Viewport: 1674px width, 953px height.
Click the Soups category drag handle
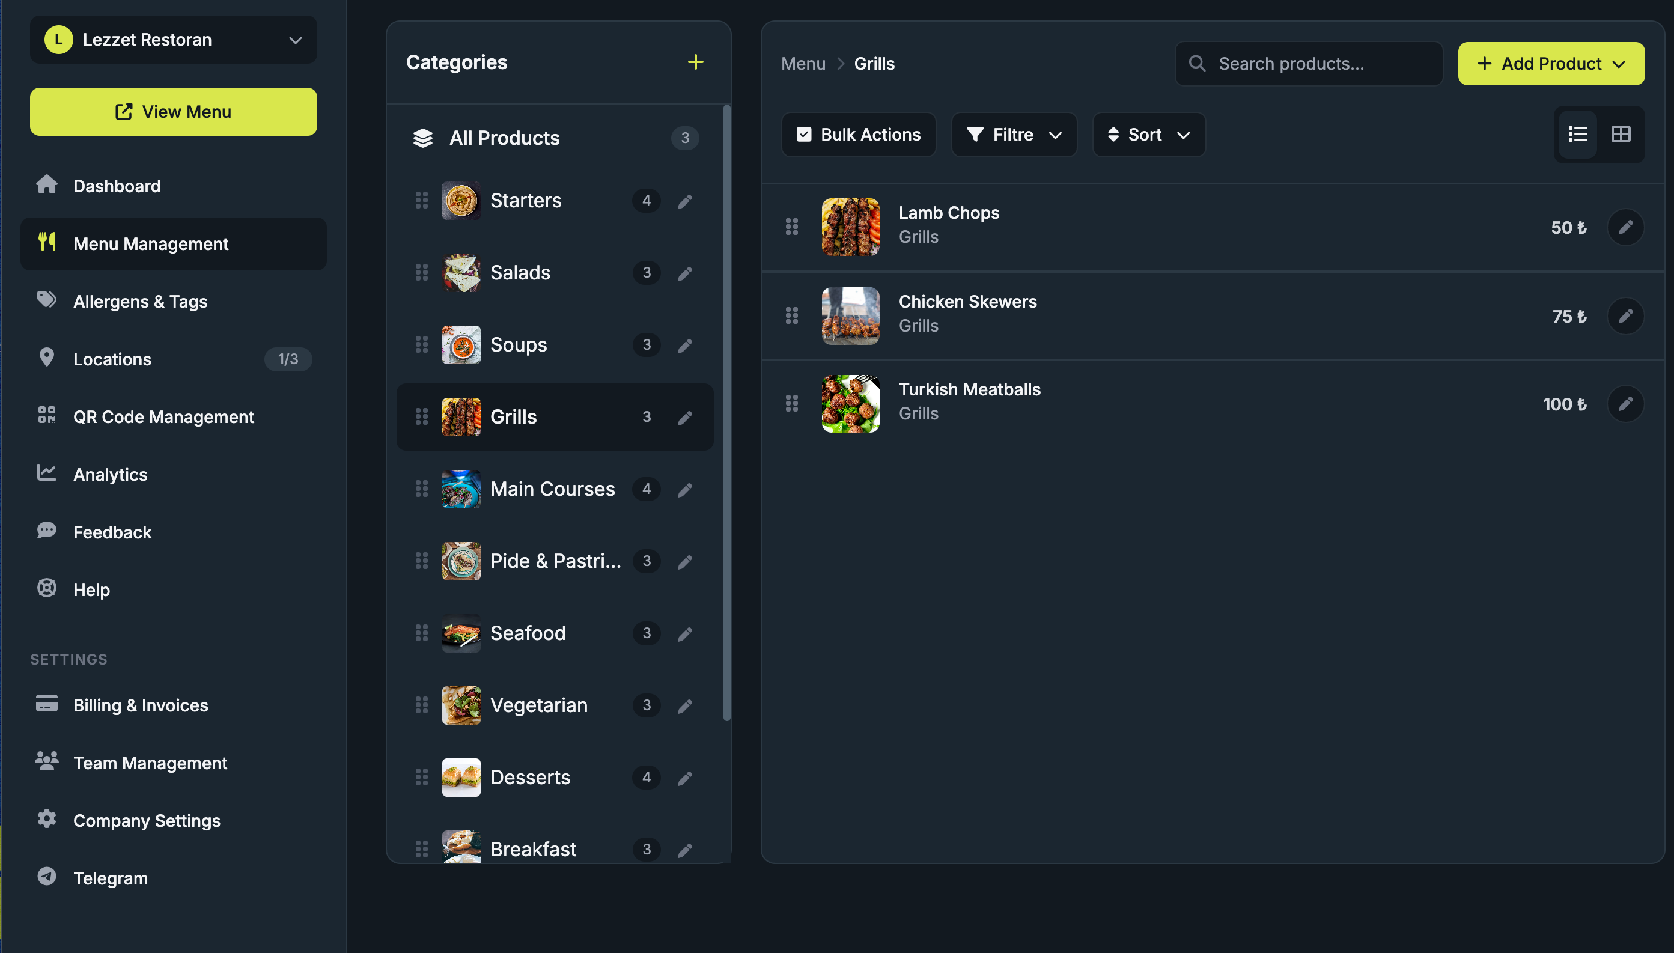click(x=421, y=345)
